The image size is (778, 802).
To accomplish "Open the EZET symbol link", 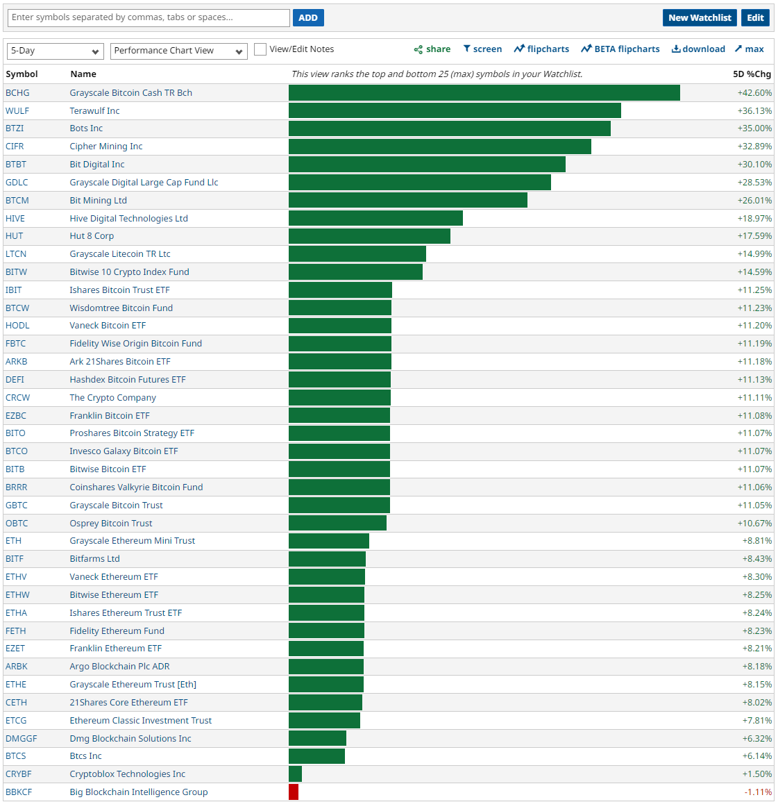I will (x=15, y=649).
